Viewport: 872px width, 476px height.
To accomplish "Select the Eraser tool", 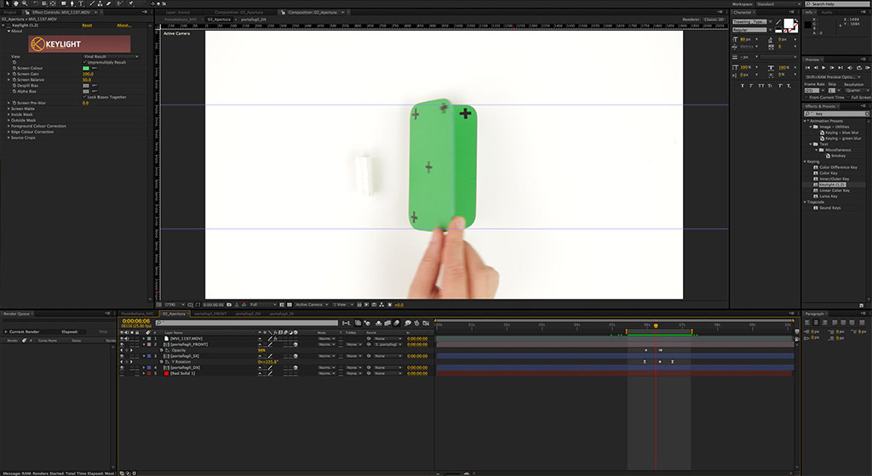I will 108,4.
